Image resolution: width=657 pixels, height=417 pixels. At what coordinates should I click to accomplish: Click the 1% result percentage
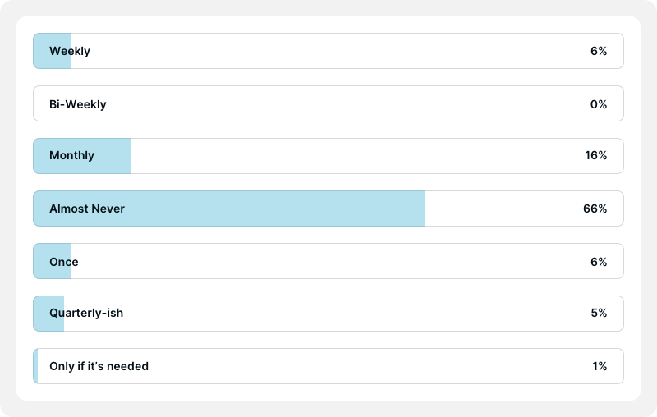(x=600, y=366)
